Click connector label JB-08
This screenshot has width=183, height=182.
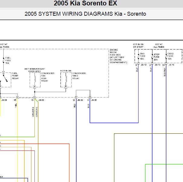tap(4, 100)
